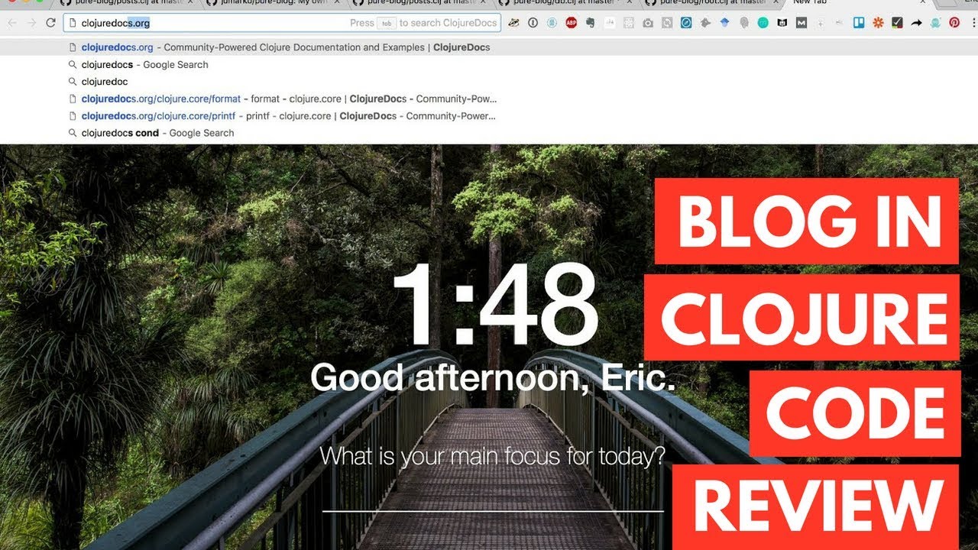Choose 'clojuredocs - Google Search' suggestion

pos(489,65)
